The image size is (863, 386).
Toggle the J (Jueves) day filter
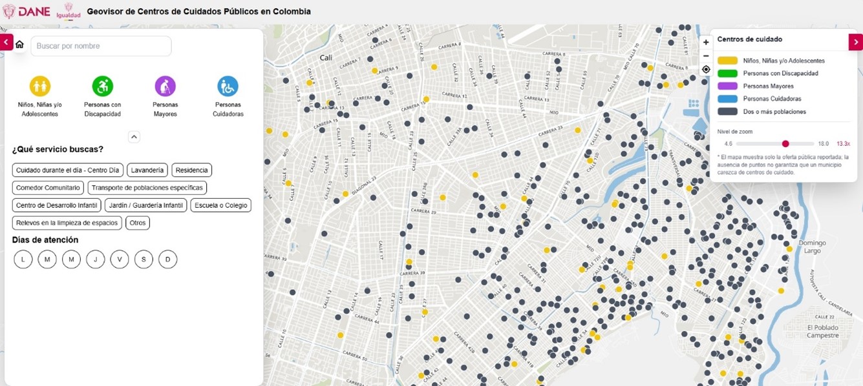(95, 259)
